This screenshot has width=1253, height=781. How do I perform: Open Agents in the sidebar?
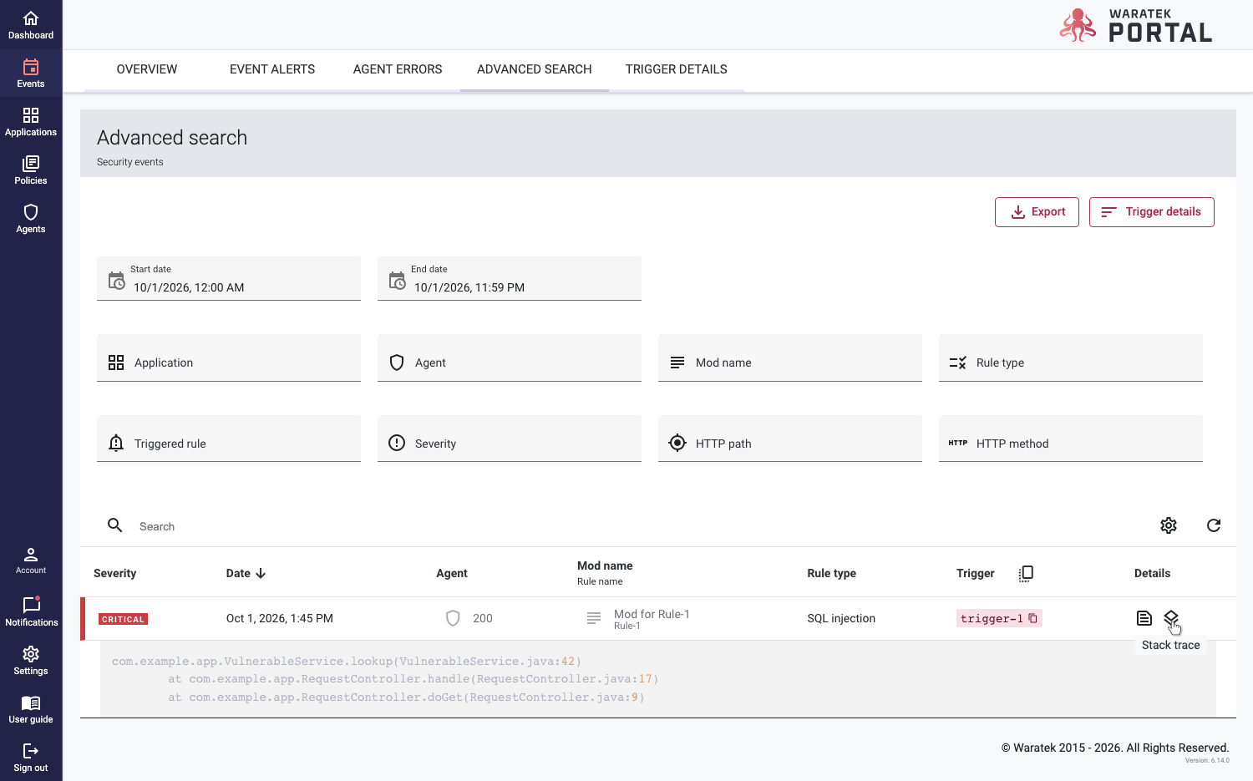[31, 219]
